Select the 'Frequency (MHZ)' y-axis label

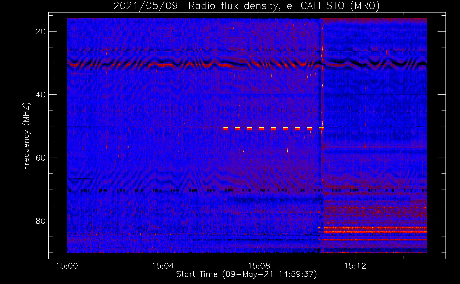coord(26,136)
